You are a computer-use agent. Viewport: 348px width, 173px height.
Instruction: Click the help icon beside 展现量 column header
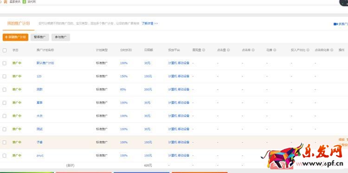pos(204,50)
